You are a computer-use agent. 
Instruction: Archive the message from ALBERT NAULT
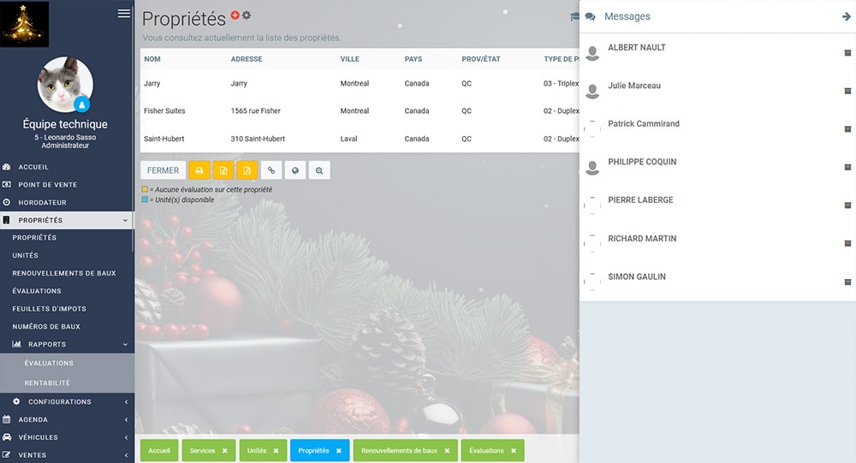tap(847, 53)
